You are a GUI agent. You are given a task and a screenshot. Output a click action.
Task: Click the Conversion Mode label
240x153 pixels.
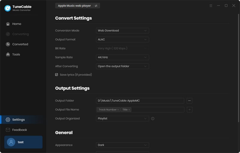click(x=67, y=31)
